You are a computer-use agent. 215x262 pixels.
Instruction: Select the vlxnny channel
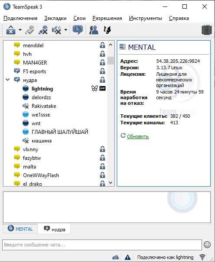[x=31, y=149]
